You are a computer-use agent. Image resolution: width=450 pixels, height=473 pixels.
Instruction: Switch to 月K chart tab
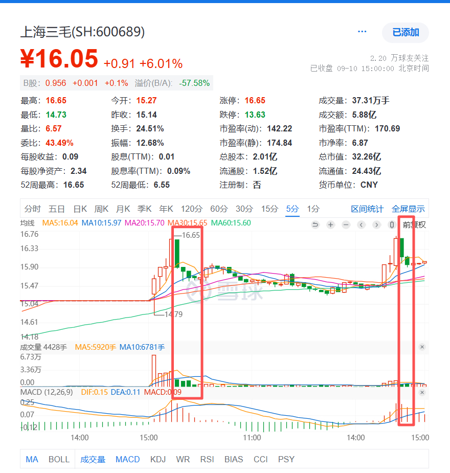pos(123,209)
